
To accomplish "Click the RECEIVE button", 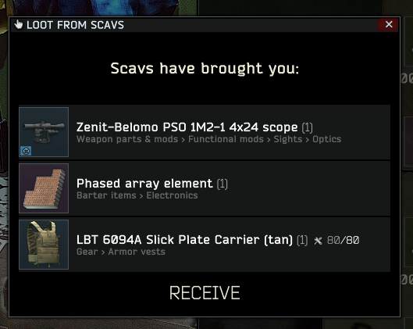I will (x=205, y=293).
